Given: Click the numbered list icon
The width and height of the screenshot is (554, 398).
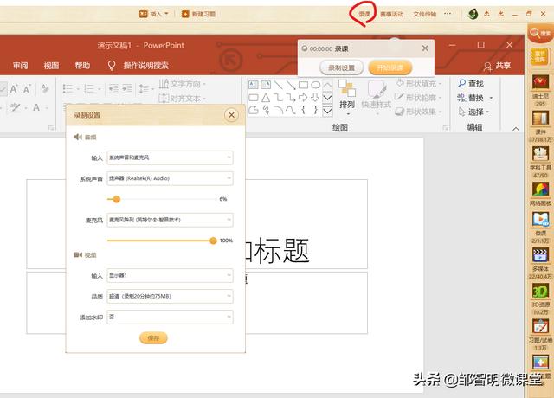Looking at the screenshot, I should (x=90, y=88).
